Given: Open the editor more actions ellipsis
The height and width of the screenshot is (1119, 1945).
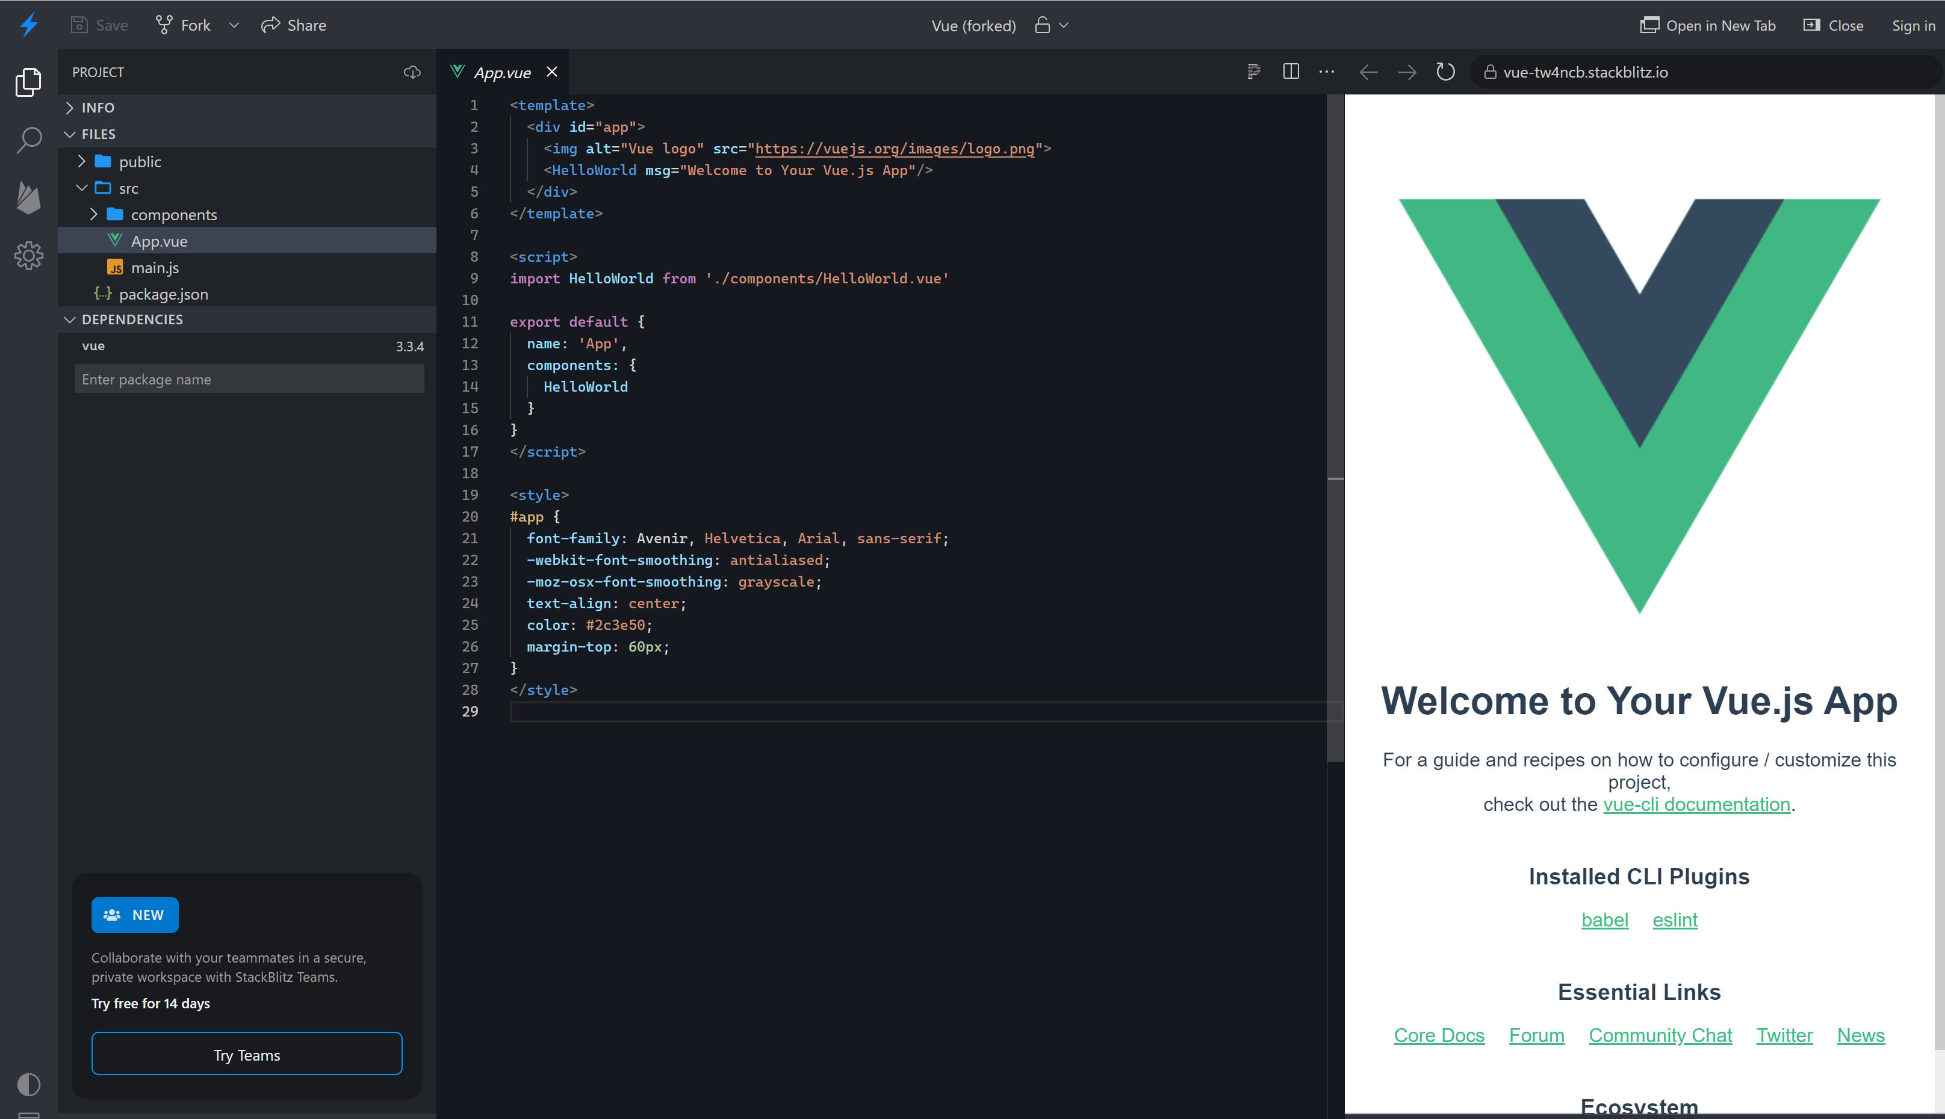Looking at the screenshot, I should [1327, 72].
